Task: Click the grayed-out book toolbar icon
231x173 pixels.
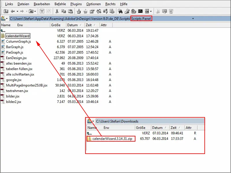Action: click(x=158, y=11)
